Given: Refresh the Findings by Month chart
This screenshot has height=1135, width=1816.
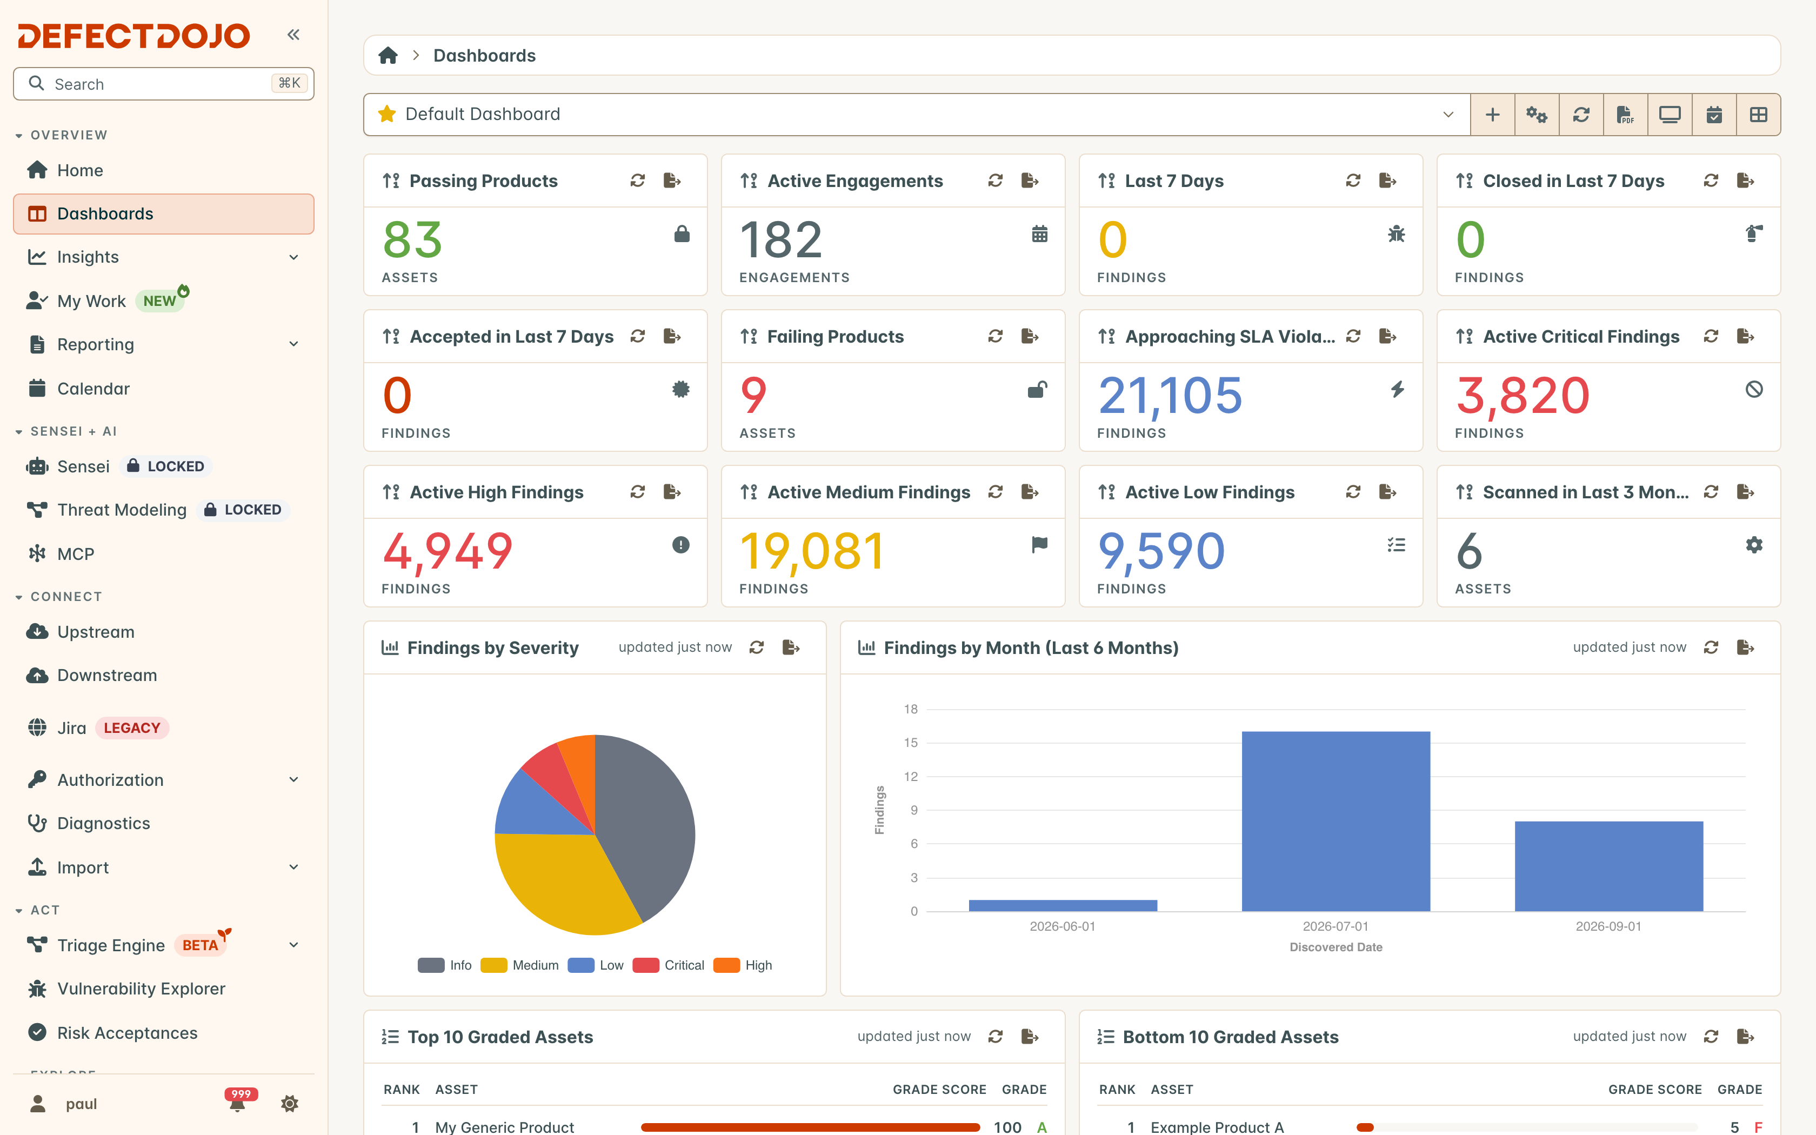Looking at the screenshot, I should click(x=1711, y=647).
